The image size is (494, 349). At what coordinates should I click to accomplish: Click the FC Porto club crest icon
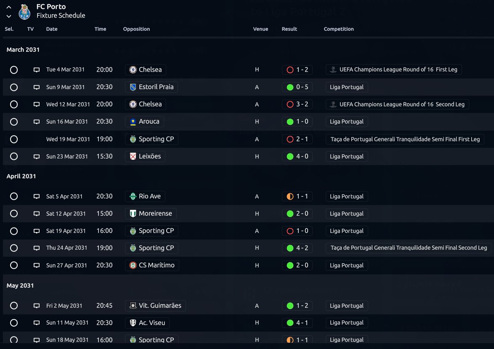tap(24, 12)
